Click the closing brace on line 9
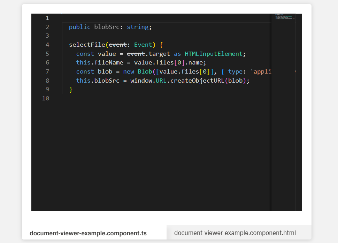This screenshot has width=338, height=243. point(71,89)
